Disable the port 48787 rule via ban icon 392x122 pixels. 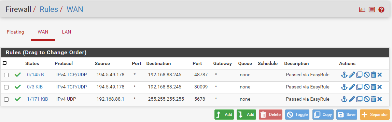(366, 75)
